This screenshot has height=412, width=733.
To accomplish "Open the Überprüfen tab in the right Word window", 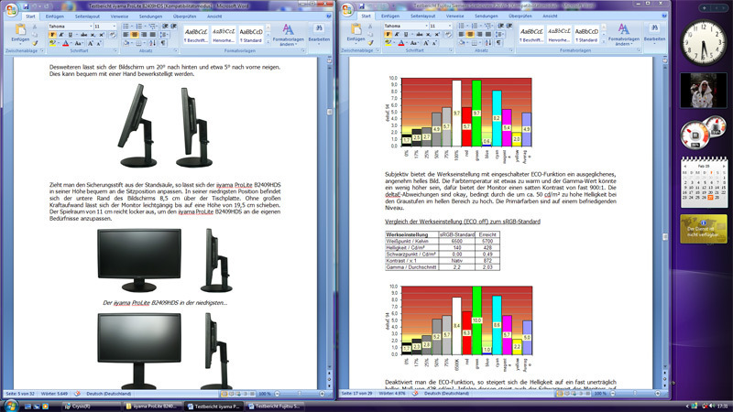I will 520,16.
